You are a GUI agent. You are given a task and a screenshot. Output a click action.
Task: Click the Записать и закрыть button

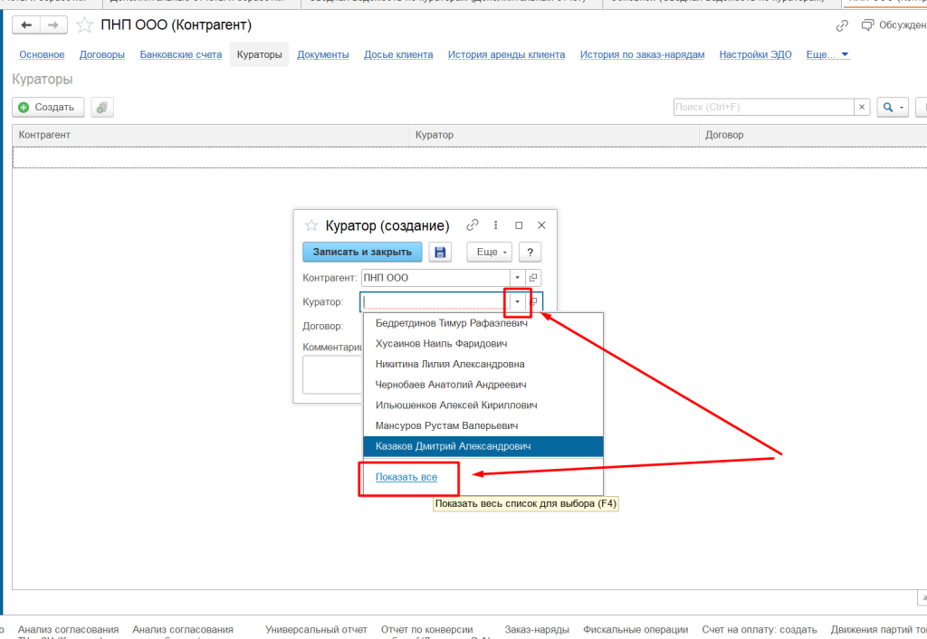coord(362,252)
